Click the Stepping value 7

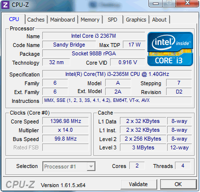(179, 83)
